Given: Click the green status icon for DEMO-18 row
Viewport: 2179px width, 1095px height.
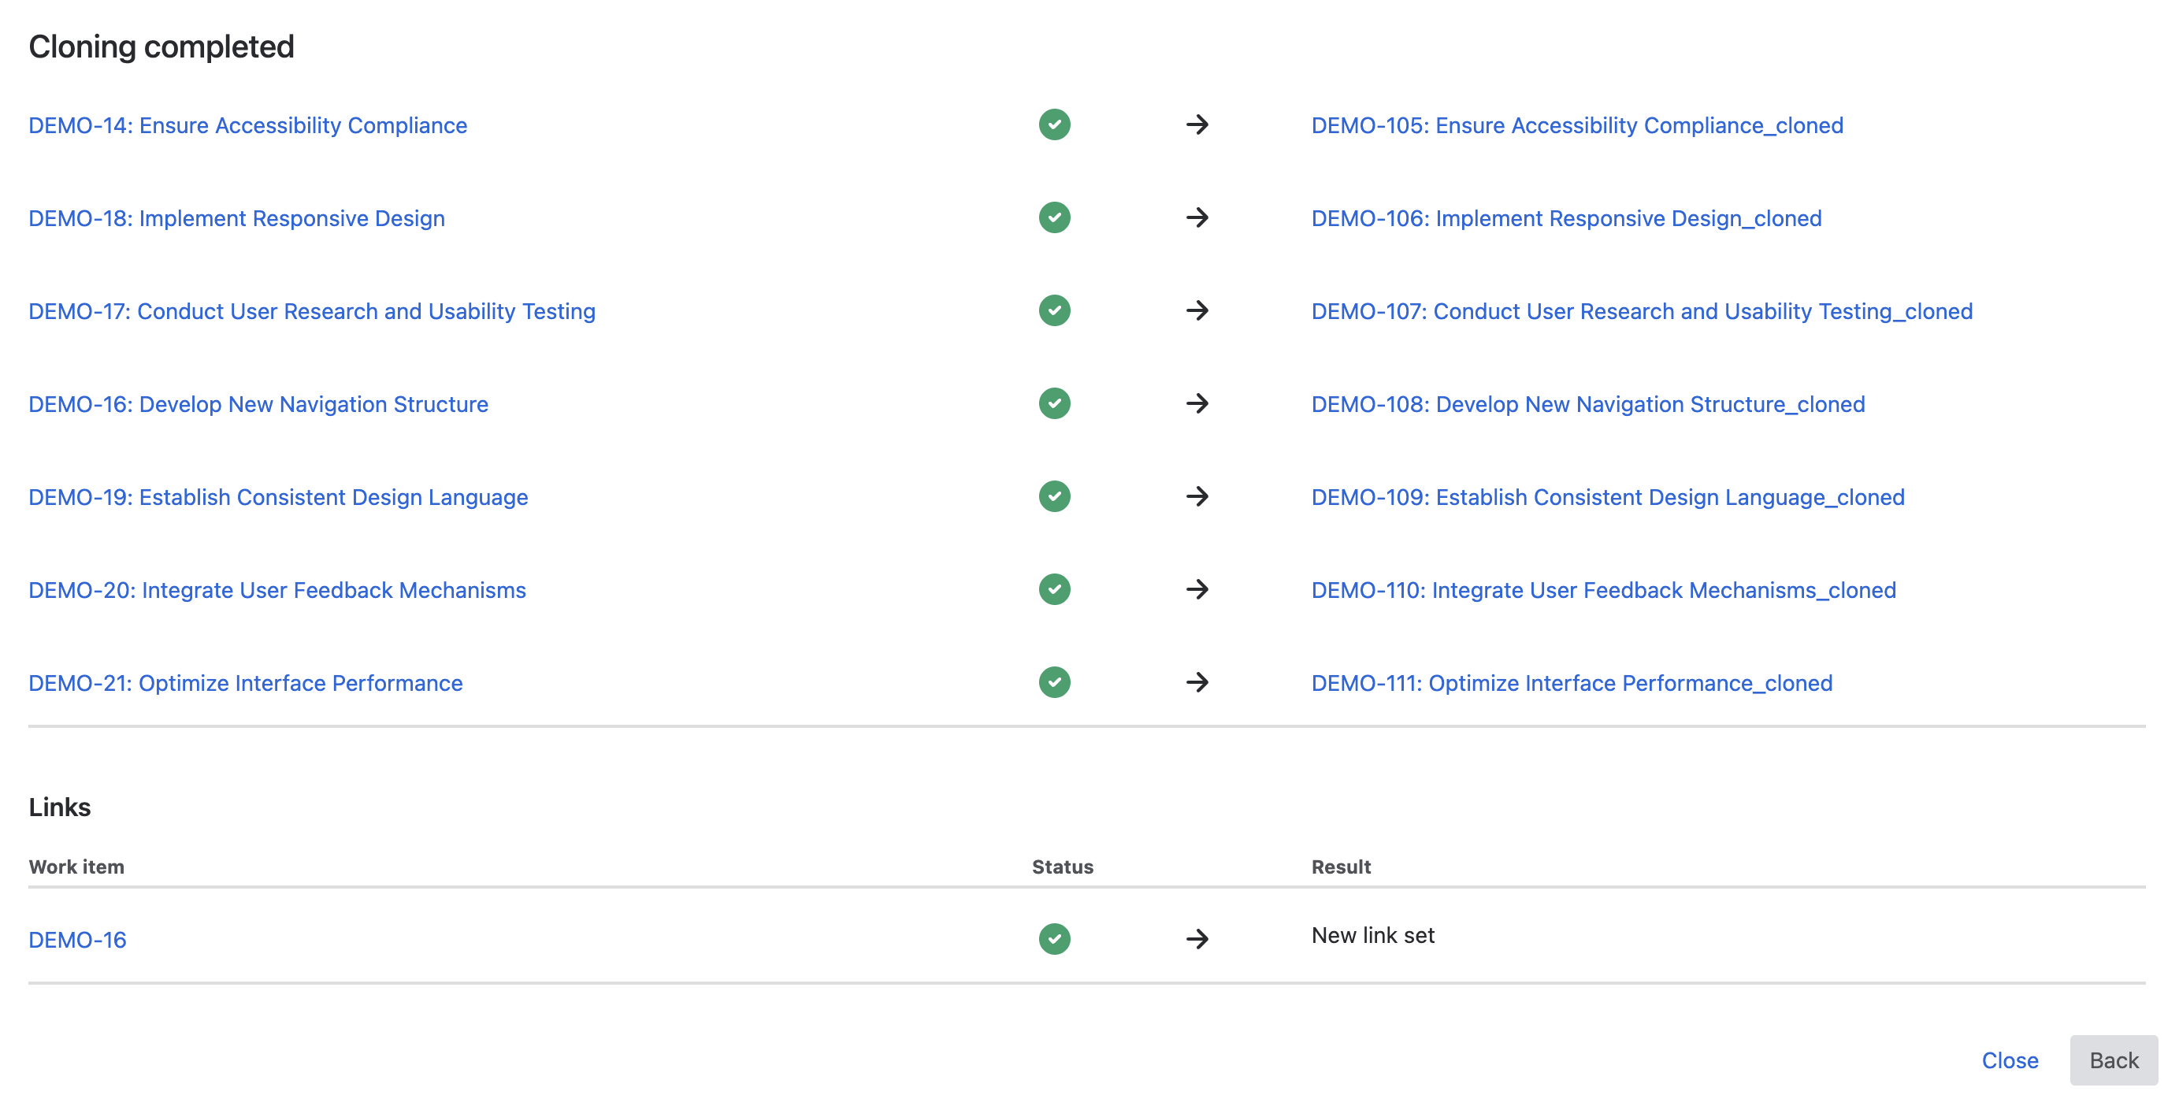Looking at the screenshot, I should pyautogui.click(x=1054, y=218).
